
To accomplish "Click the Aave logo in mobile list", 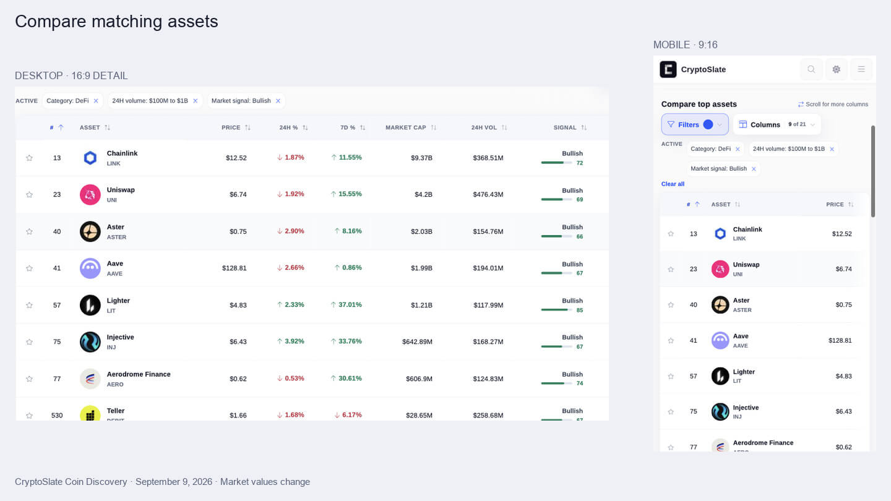I will click(x=720, y=341).
